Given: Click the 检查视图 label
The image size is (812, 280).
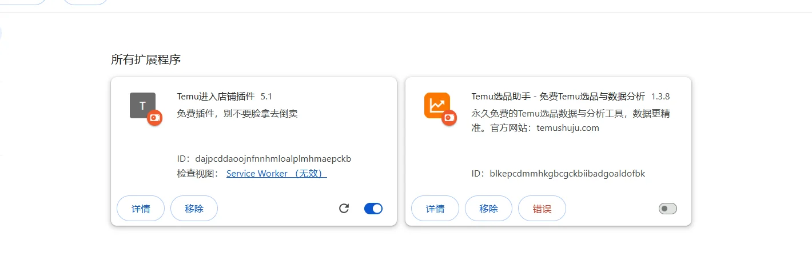Looking at the screenshot, I should click(x=198, y=173).
